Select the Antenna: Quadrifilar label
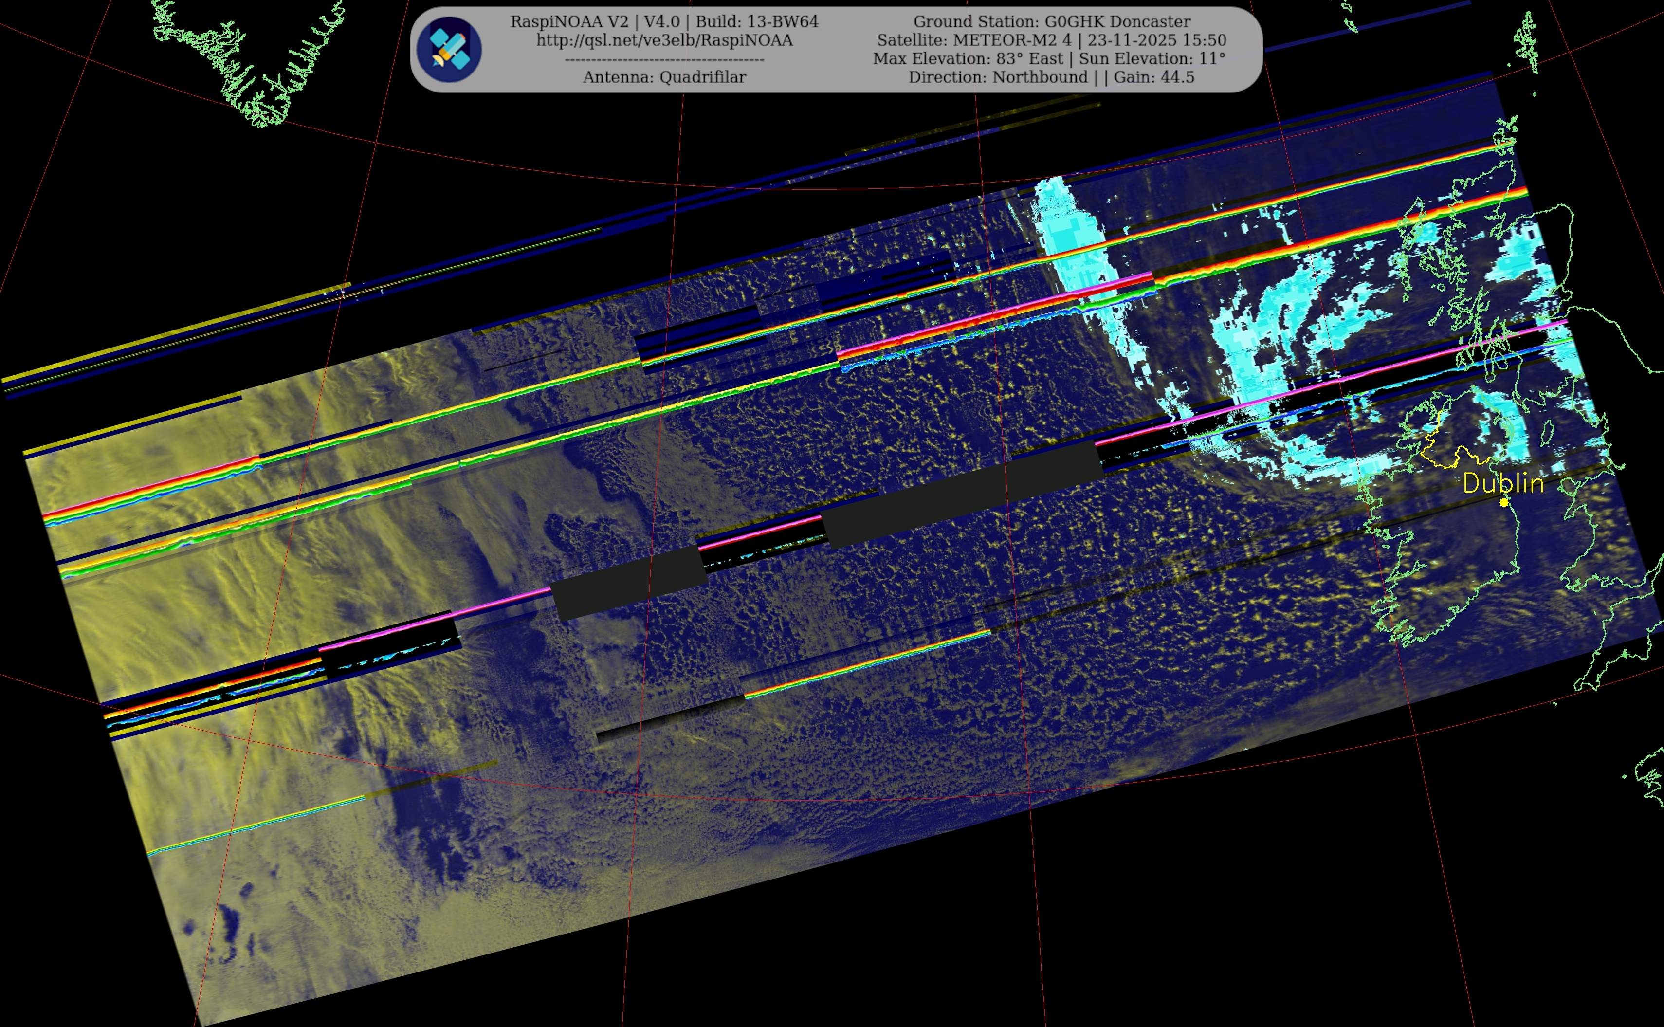Viewport: 1664px width, 1027px height. point(664,77)
